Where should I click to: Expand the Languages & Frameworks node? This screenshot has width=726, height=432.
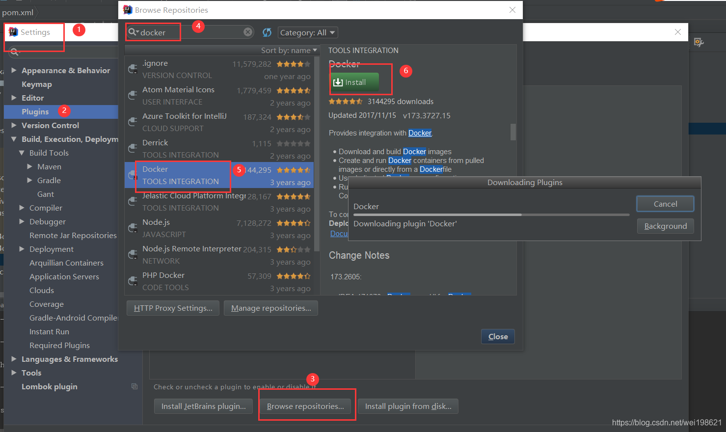pyautogui.click(x=14, y=359)
